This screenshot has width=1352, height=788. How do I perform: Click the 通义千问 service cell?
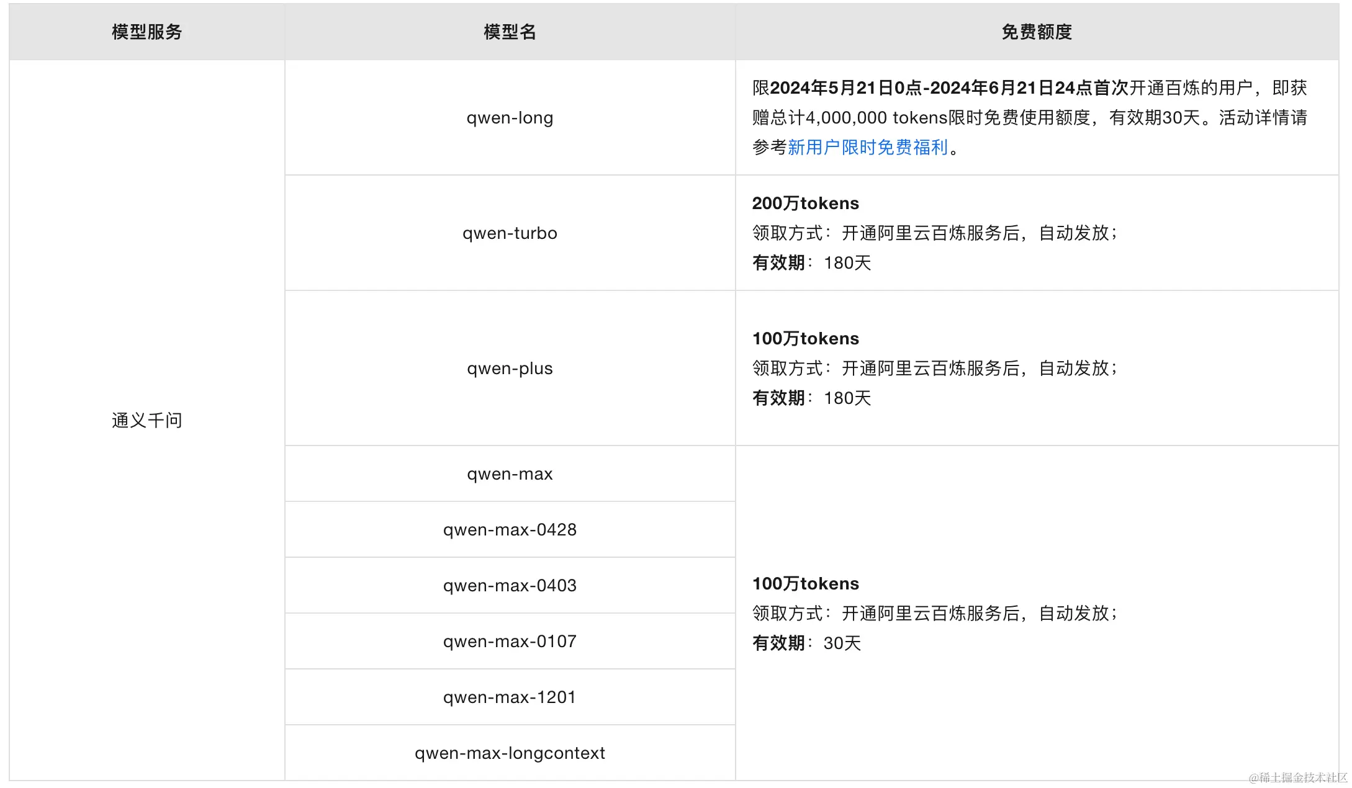pos(146,421)
